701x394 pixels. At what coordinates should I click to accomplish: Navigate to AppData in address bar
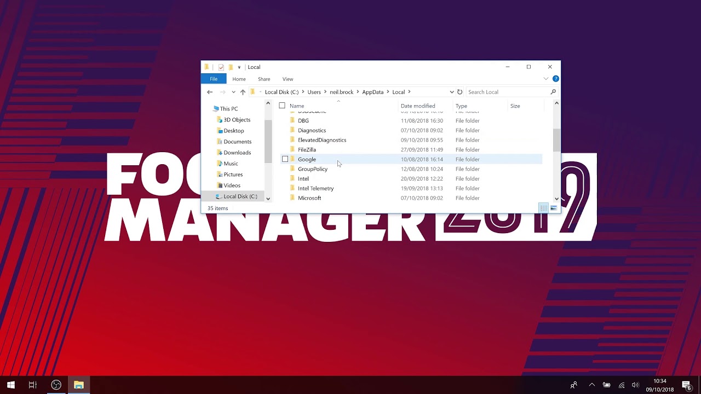coord(372,92)
